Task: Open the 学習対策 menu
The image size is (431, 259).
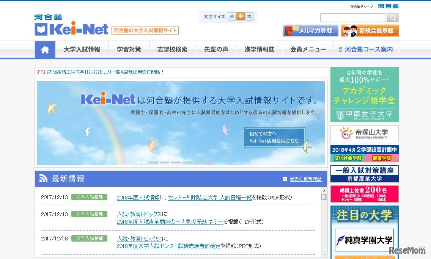Action: point(129,49)
